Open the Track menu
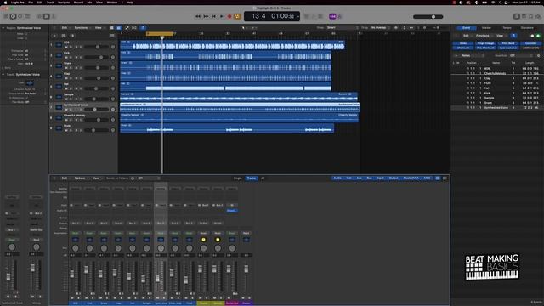This screenshot has height=306, width=544. (x=50, y=3)
